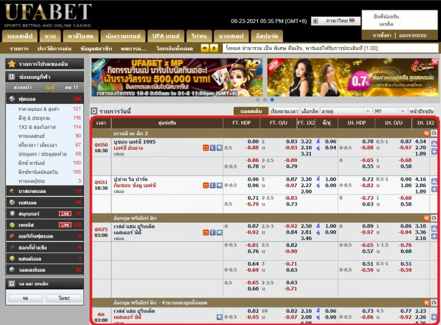This screenshot has width=441, height=325.
Task: Click the โมฆะ button in bottom panel
Action: coord(64,298)
